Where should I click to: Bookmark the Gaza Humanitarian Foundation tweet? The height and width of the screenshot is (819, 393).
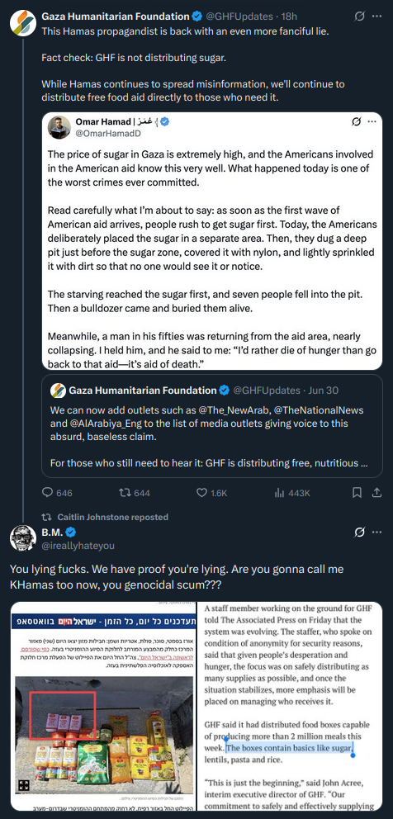pyautogui.click(x=357, y=493)
